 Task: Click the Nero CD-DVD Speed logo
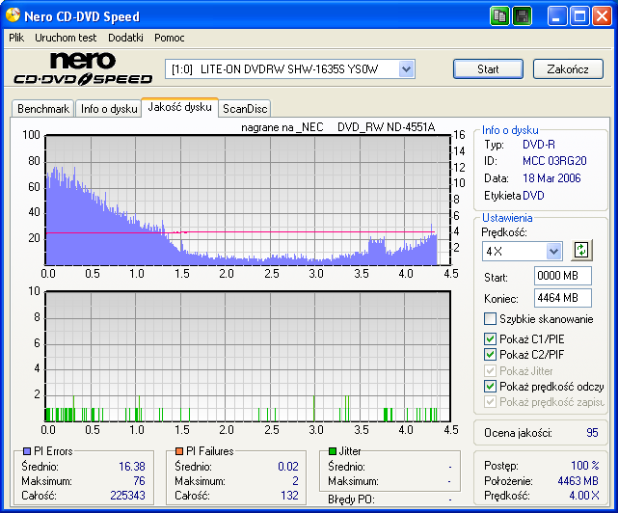[x=83, y=69]
